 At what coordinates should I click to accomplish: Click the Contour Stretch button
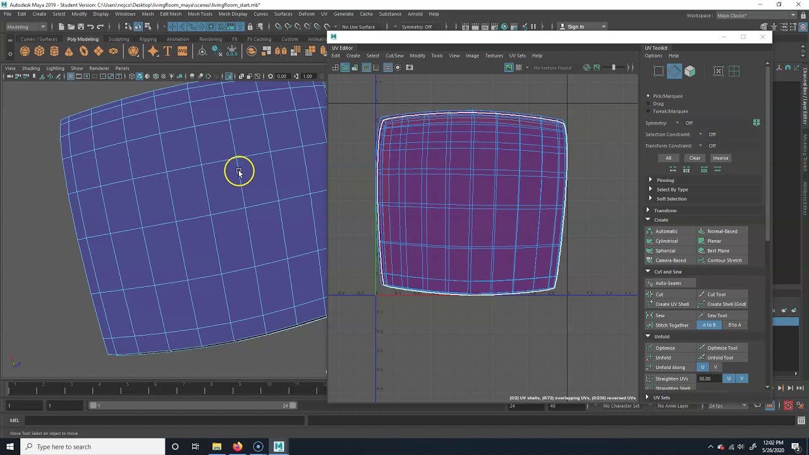pos(722,260)
